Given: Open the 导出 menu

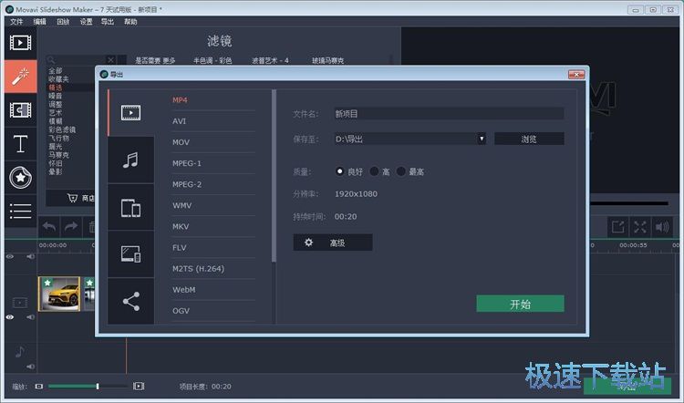Looking at the screenshot, I should 108,21.
